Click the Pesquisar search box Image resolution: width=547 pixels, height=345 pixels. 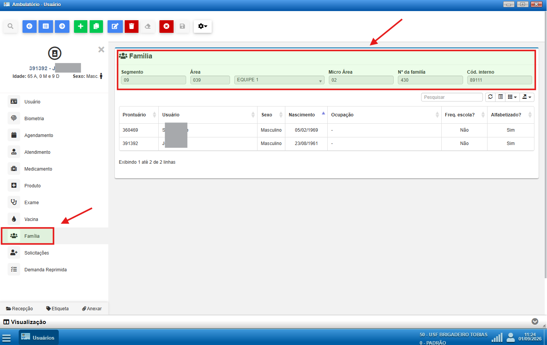(452, 97)
